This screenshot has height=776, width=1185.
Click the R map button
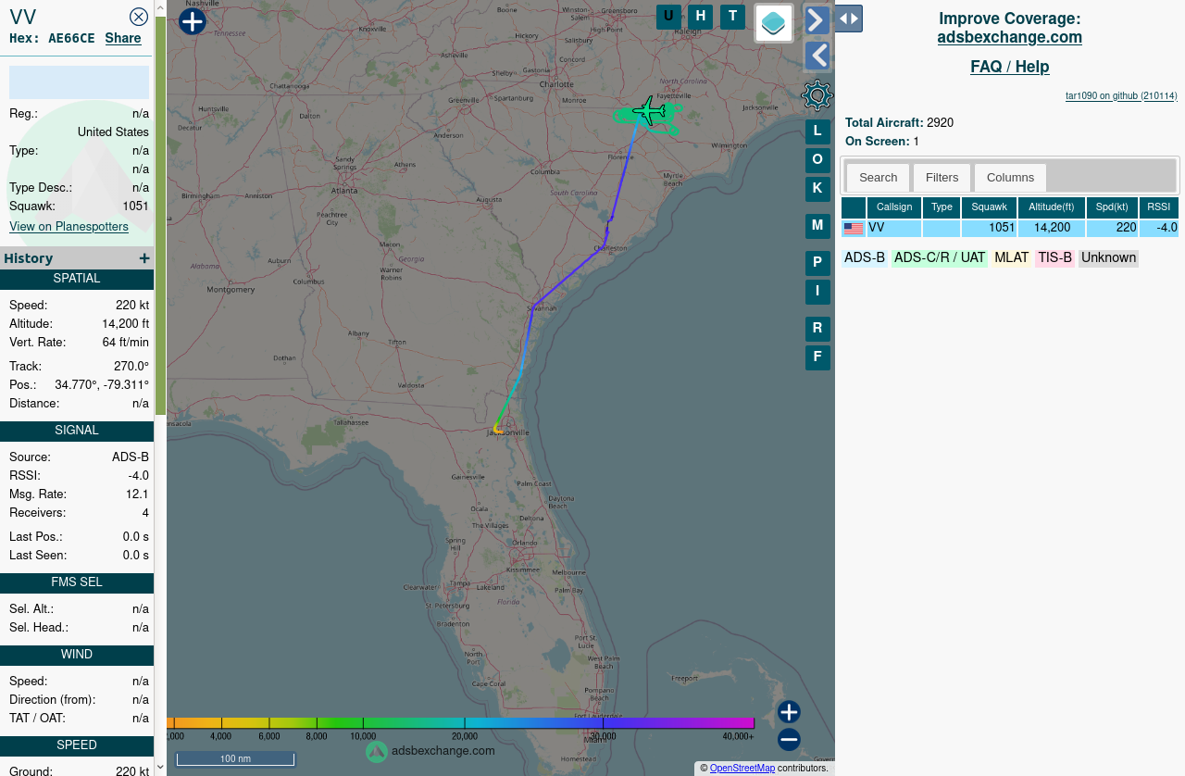[817, 329]
